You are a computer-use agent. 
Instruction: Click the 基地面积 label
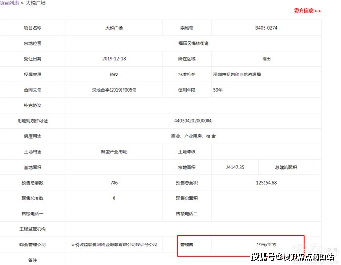pyautogui.click(x=33, y=167)
